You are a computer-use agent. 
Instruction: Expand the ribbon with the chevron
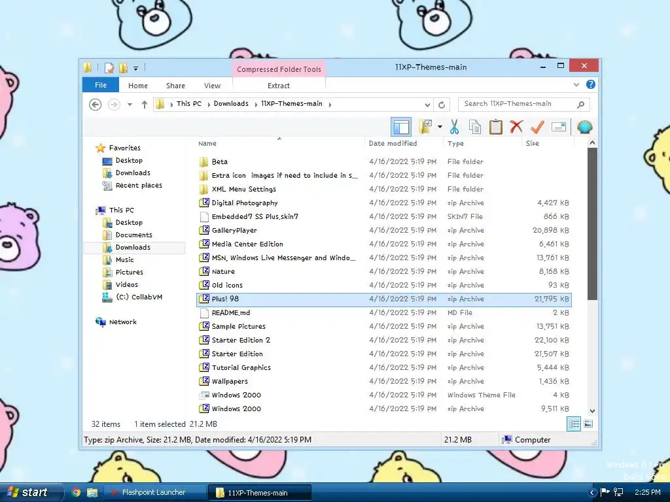pyautogui.click(x=576, y=84)
